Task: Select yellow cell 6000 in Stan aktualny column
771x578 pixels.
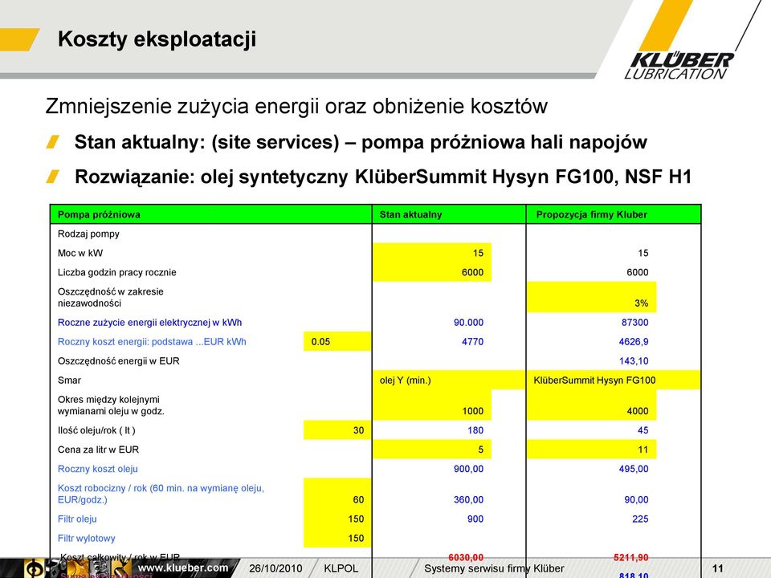Action: 432,272
